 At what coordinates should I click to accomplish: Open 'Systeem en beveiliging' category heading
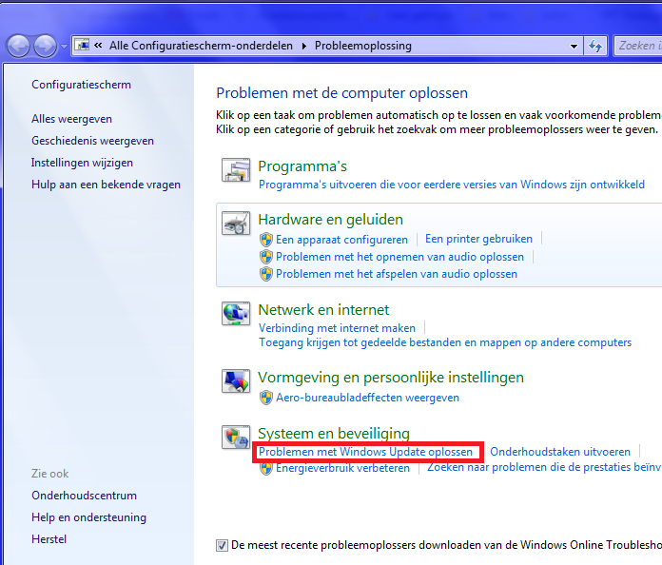point(334,434)
